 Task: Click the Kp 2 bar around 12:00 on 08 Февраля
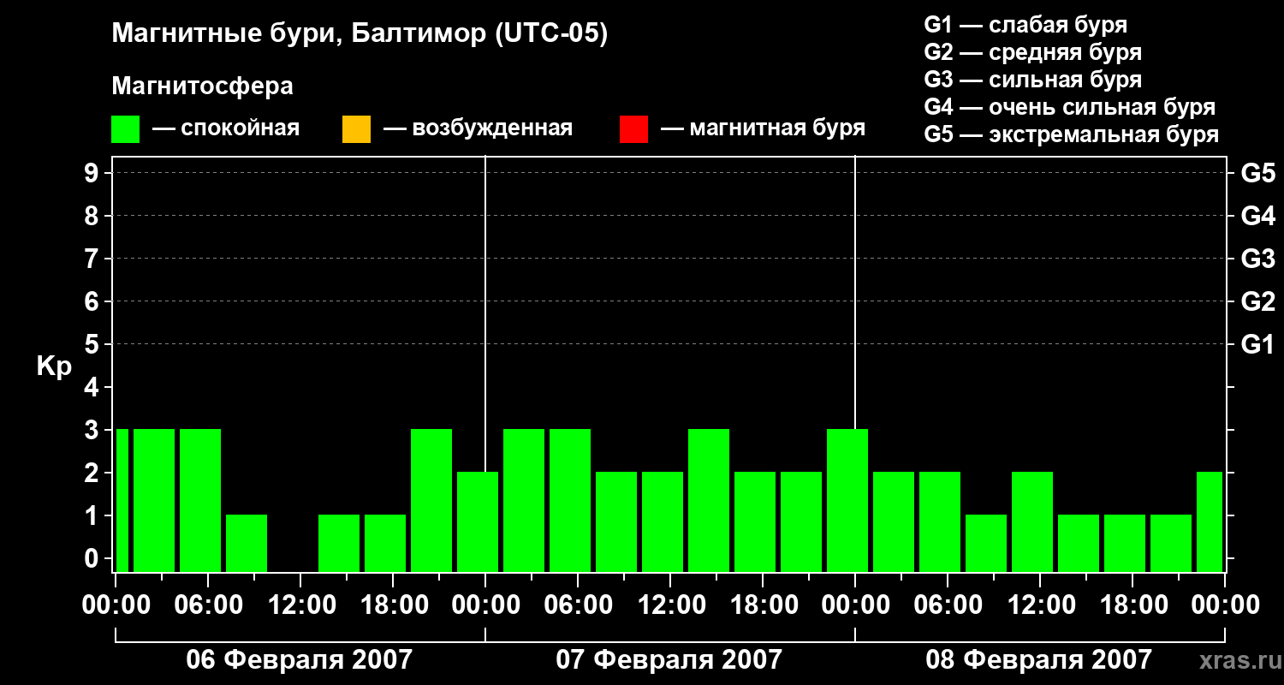click(1032, 521)
